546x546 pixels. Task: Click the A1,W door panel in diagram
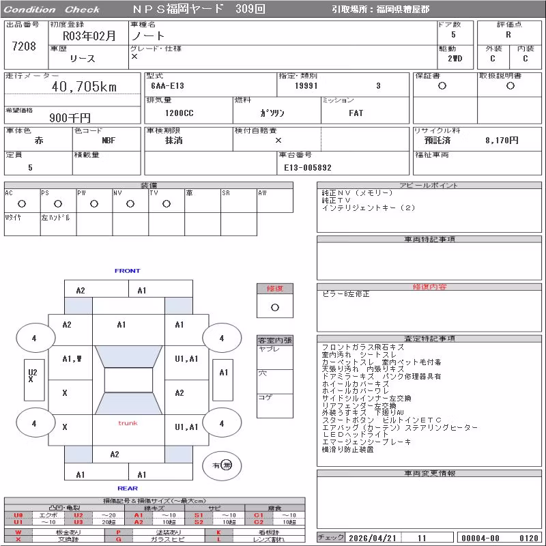pos(71,362)
